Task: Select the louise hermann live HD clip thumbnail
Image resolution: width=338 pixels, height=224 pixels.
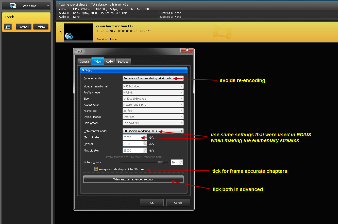Action: pyautogui.click(x=78, y=32)
